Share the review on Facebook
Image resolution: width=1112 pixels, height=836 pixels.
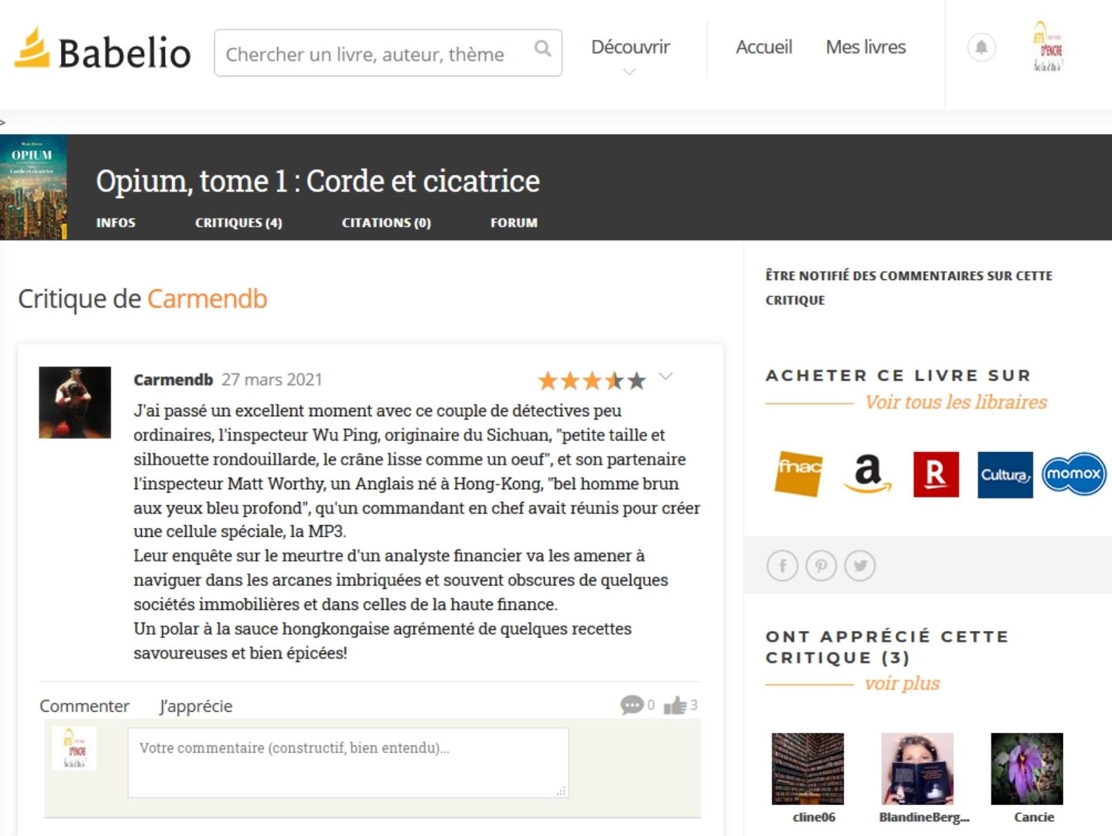[782, 566]
